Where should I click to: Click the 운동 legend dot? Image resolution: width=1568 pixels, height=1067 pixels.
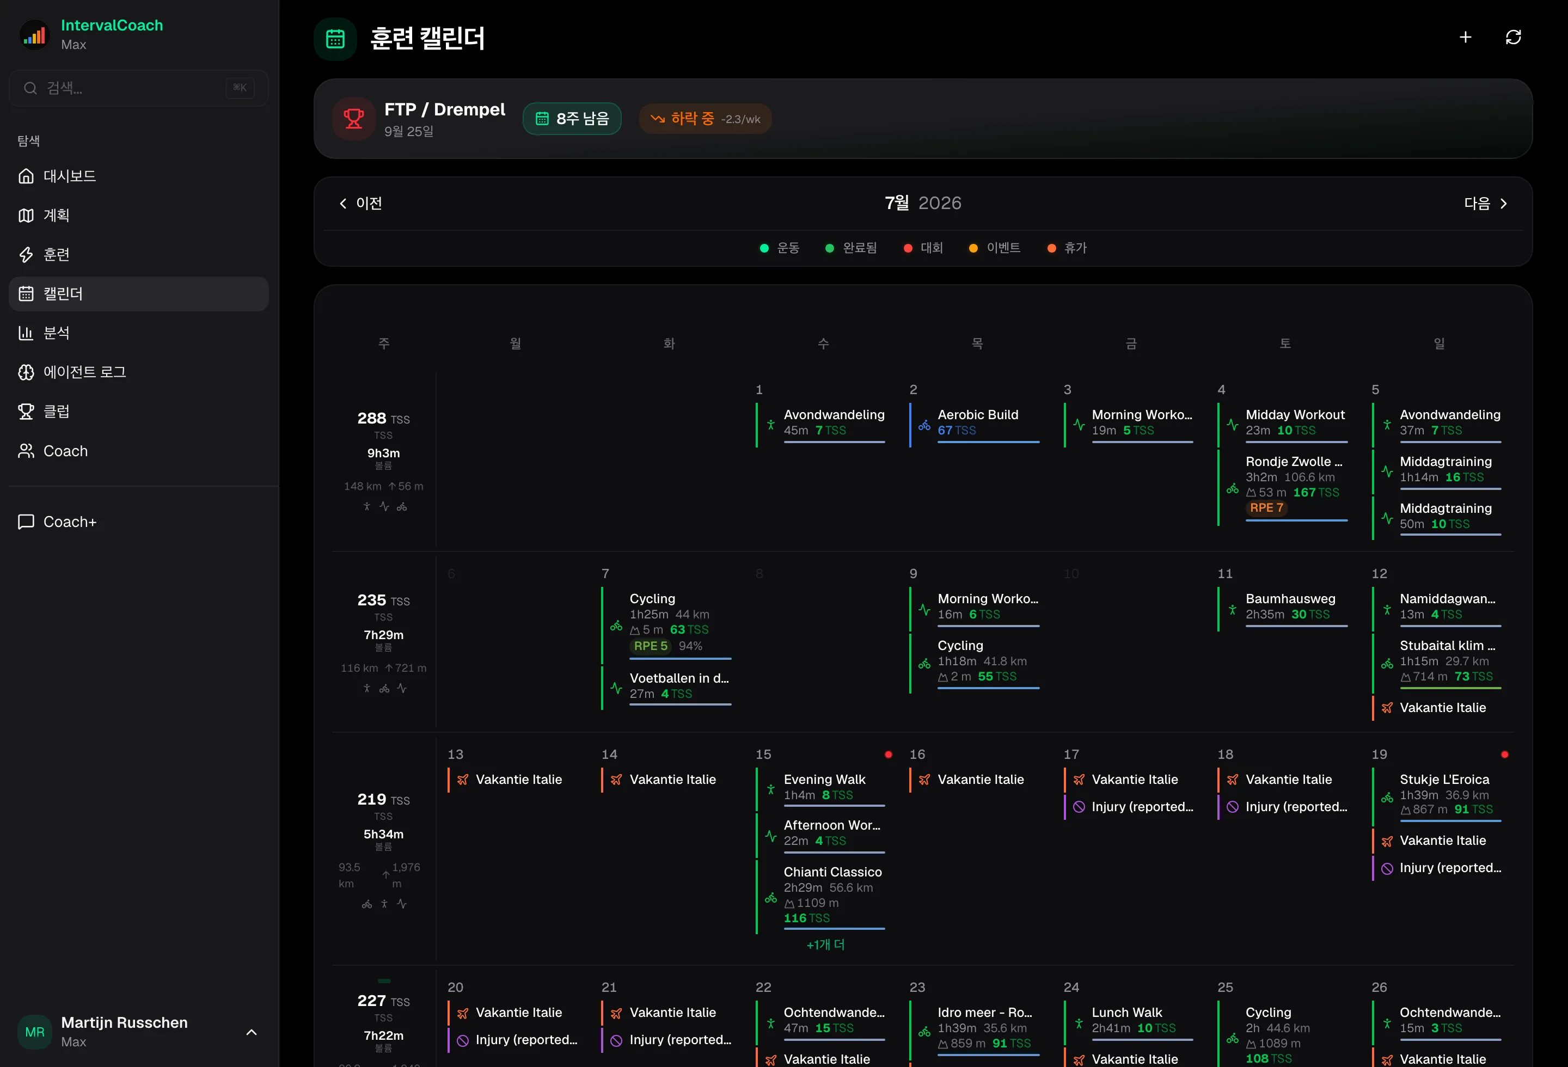764,248
